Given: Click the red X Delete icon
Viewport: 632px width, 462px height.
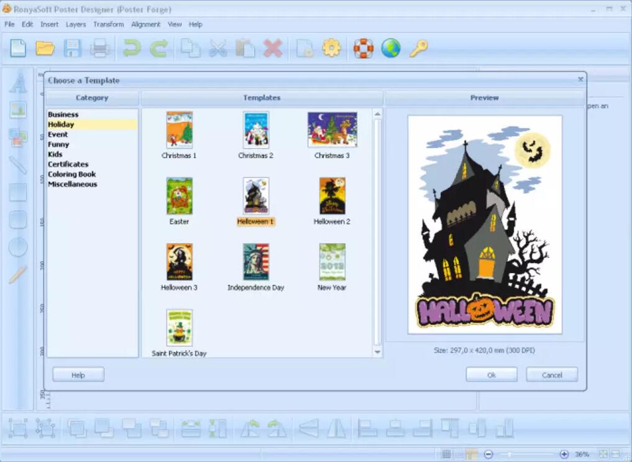Looking at the screenshot, I should tap(273, 49).
